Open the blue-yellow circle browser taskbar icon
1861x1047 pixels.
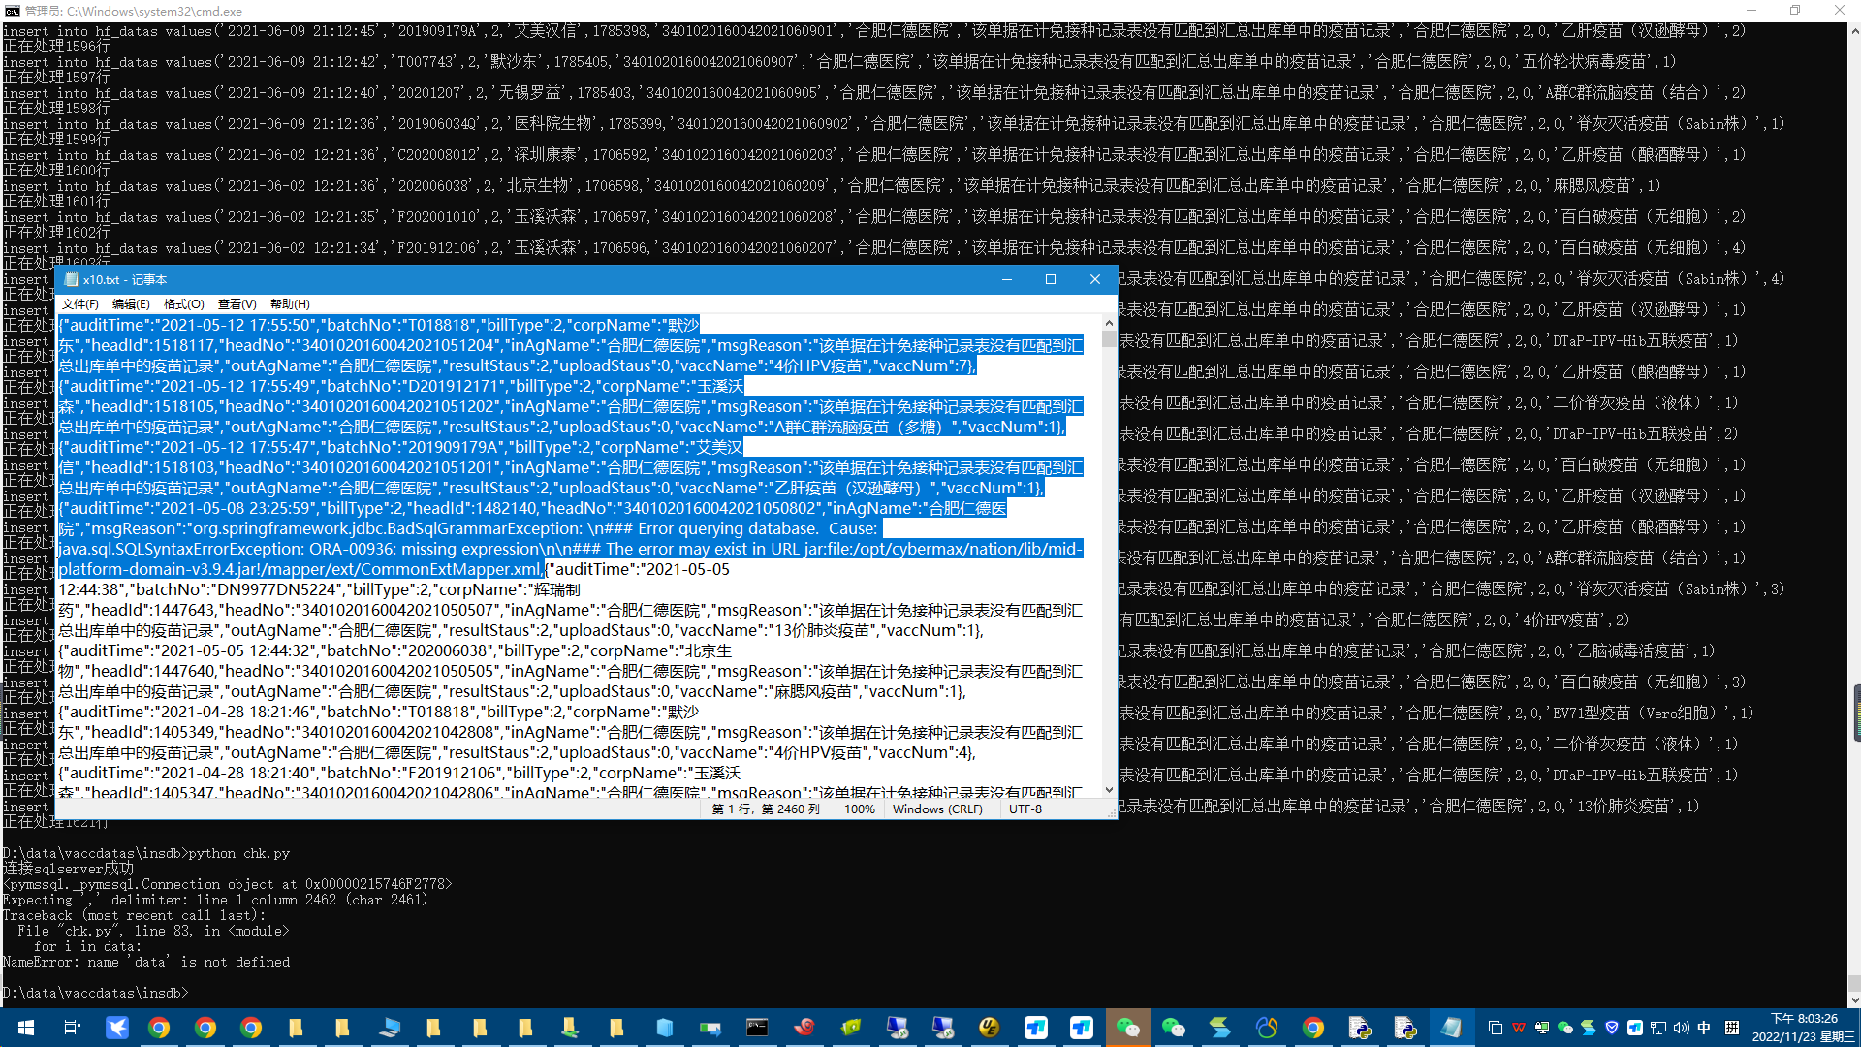1266,1028
